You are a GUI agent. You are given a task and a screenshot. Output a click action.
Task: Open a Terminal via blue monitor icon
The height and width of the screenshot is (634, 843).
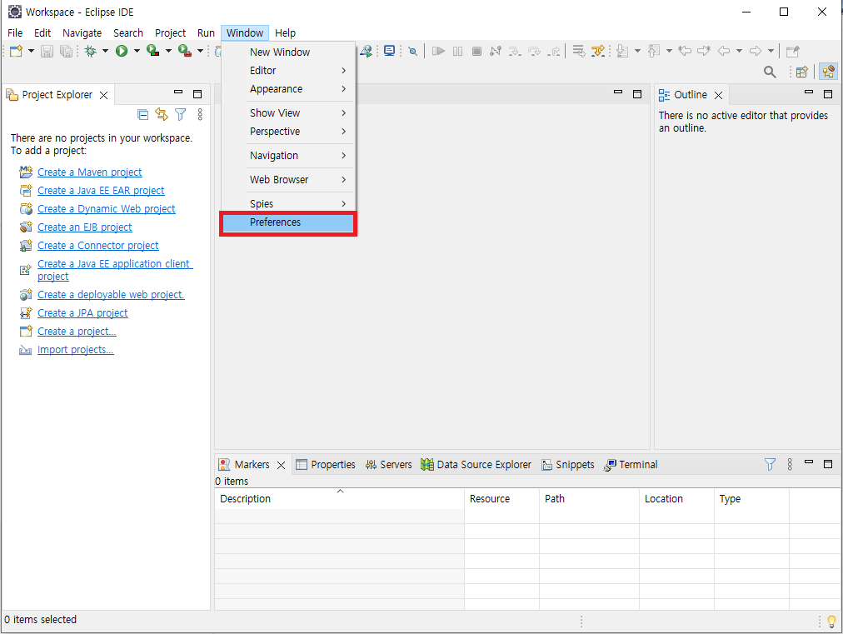coord(390,51)
